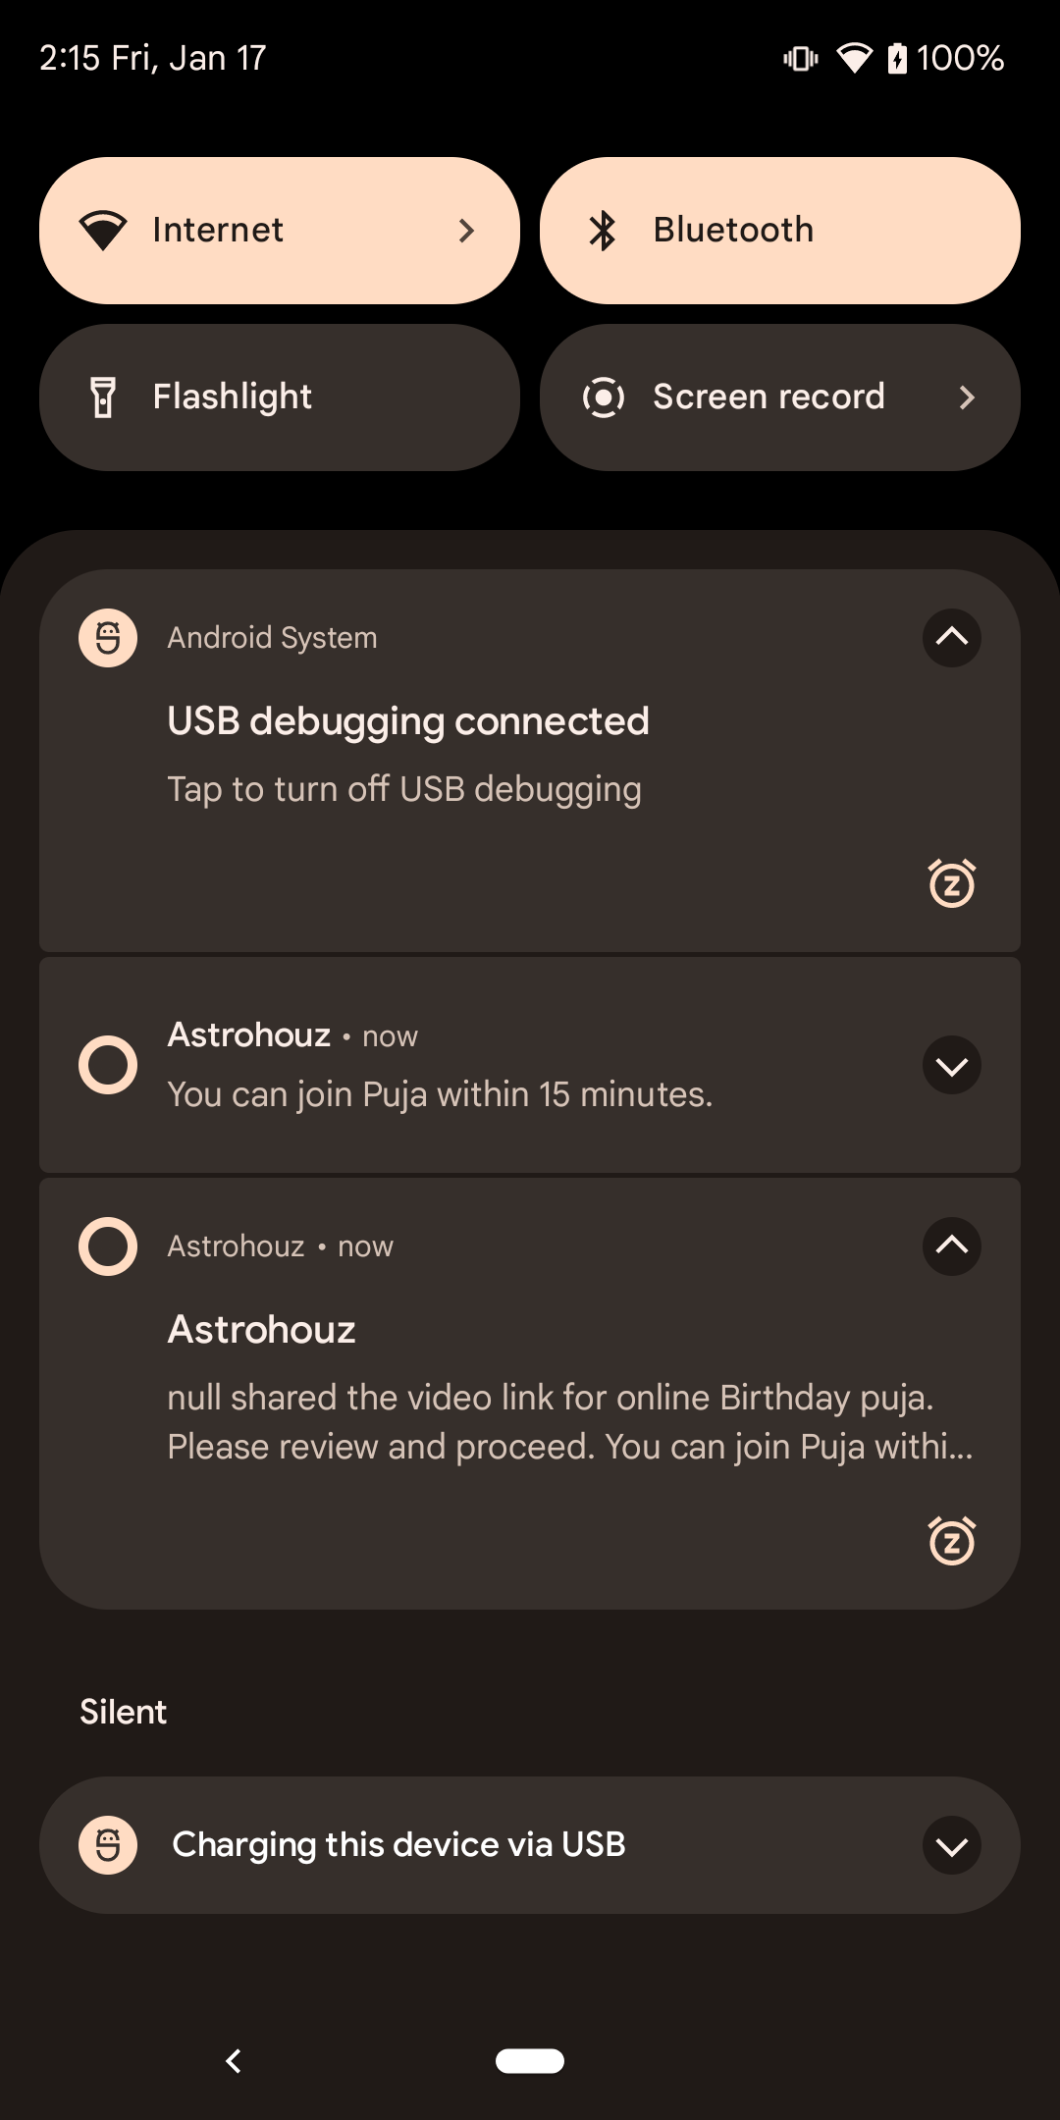Open Internet panel via its chevron arrow
The width and height of the screenshot is (1060, 2120).
[x=466, y=231]
